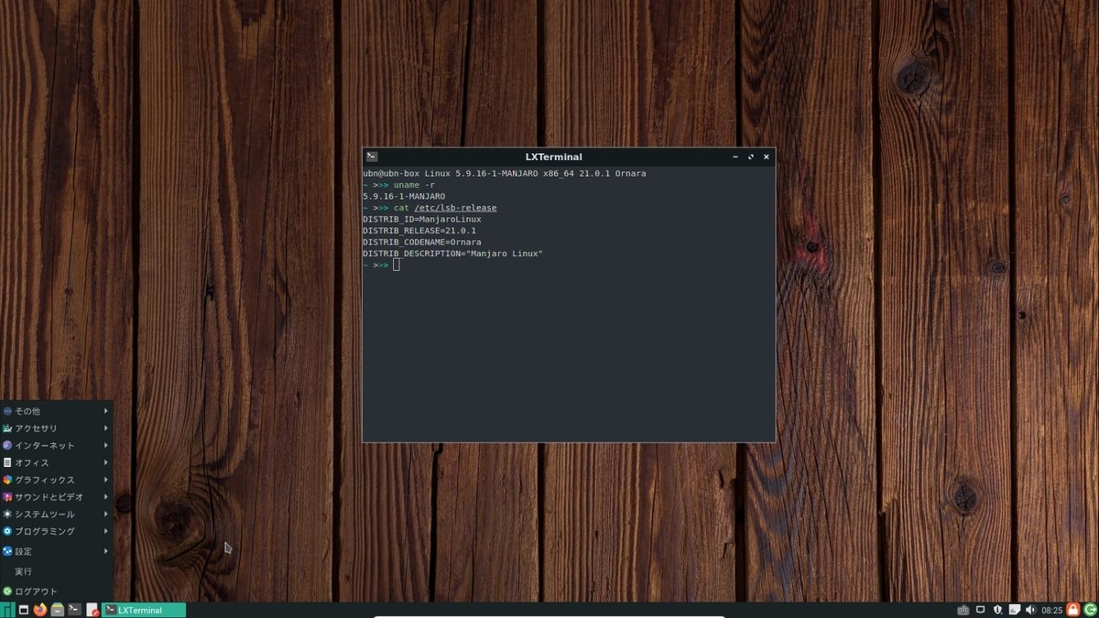This screenshot has height=618, width=1099.
Task: Click the LXTerminal taskbar window button
Action: click(143, 610)
